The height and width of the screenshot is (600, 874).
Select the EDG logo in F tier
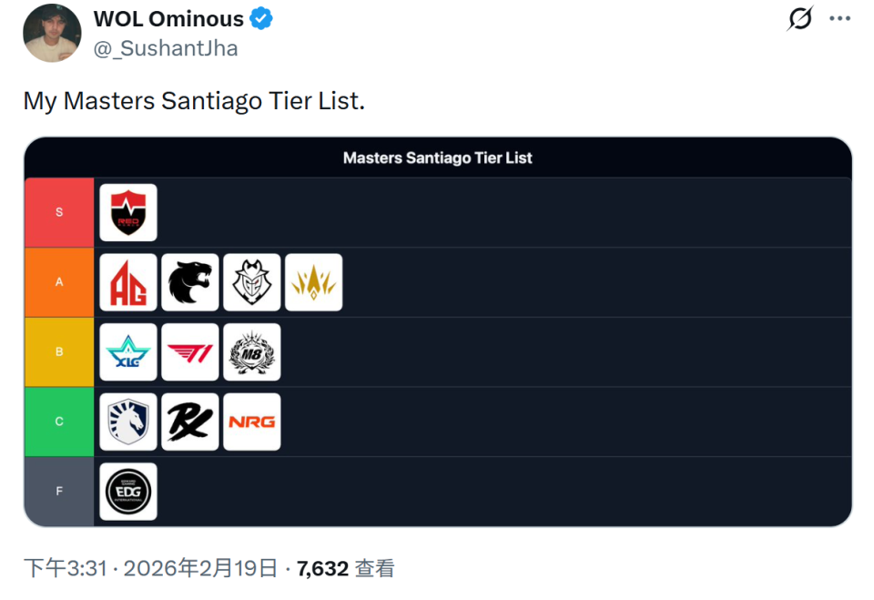pos(128,492)
